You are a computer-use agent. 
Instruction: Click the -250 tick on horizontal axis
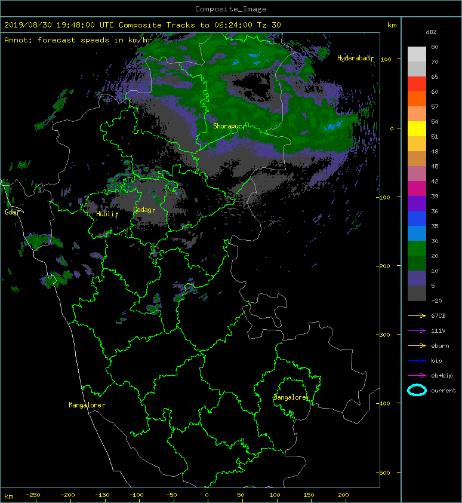33,495
